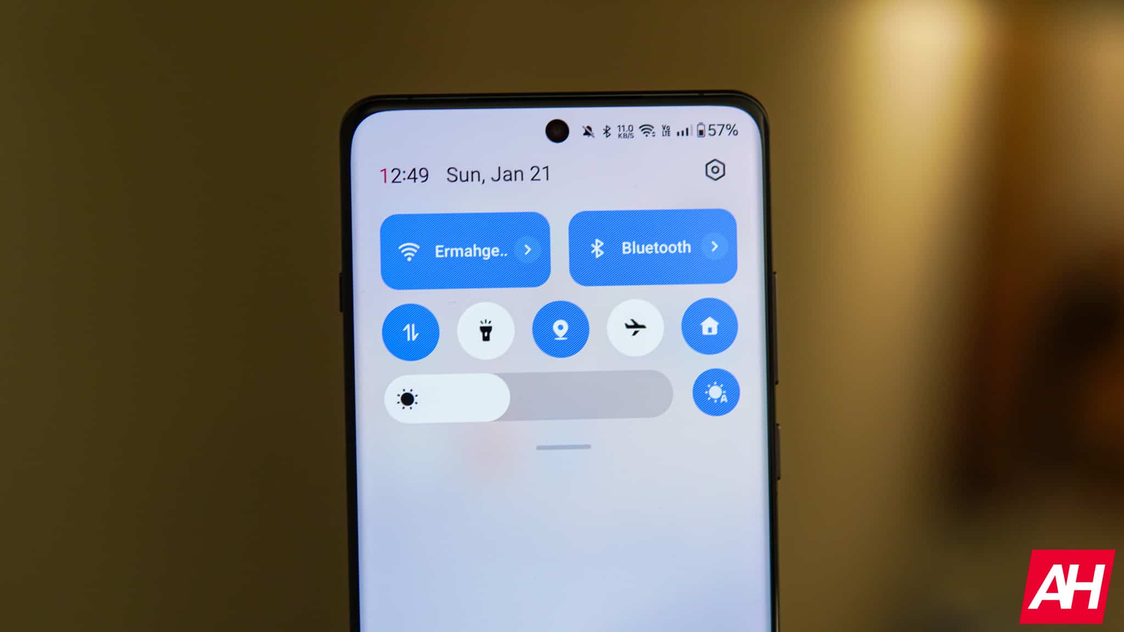Tap the silent/mute status bar icon

click(x=588, y=129)
